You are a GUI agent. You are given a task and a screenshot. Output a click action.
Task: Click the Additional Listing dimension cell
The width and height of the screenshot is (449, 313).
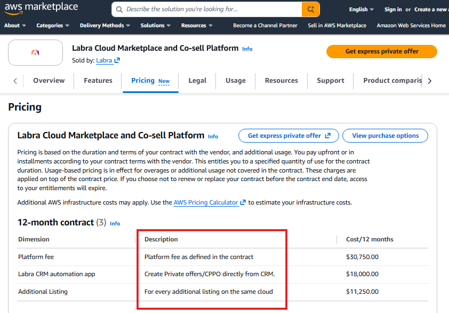tap(43, 292)
